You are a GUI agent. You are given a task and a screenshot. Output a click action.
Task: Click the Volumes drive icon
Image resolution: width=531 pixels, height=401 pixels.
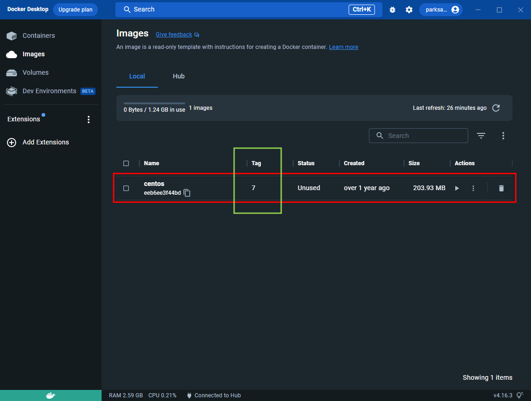[x=12, y=73]
